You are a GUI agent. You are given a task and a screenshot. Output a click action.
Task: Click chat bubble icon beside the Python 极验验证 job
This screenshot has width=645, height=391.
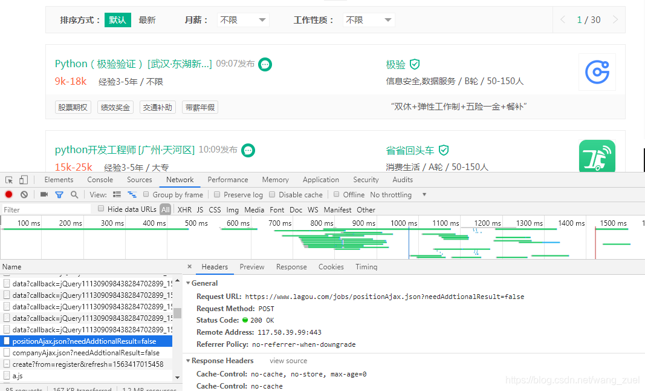click(265, 64)
